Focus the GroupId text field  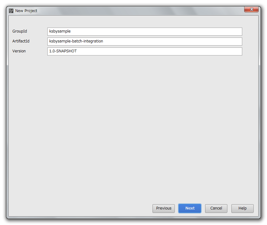point(145,32)
